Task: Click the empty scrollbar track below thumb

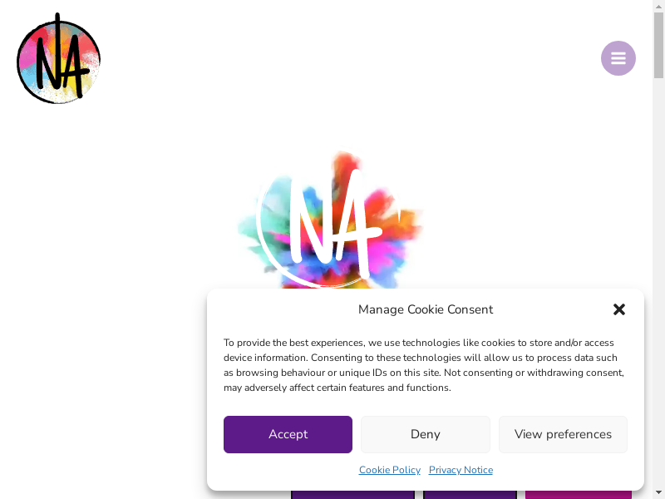Action: [658, 282]
